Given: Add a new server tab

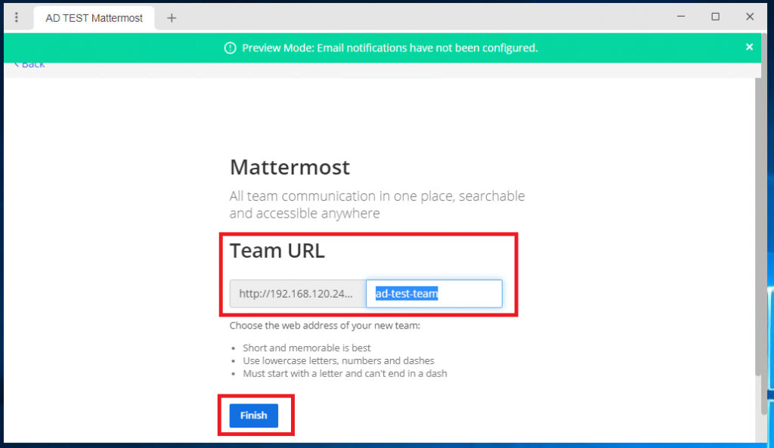Looking at the screenshot, I should click(172, 18).
